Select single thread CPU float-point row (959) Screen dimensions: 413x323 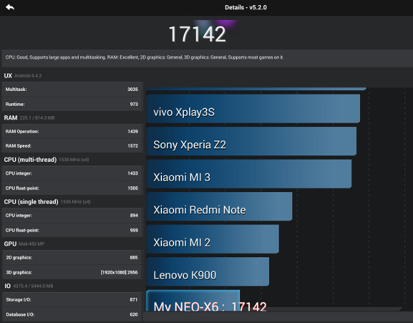(x=72, y=230)
